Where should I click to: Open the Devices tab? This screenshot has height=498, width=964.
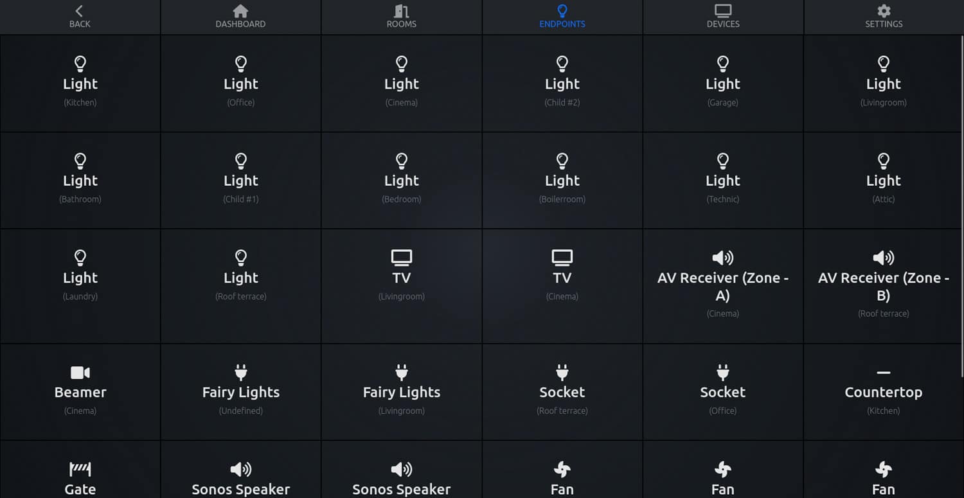coord(723,17)
